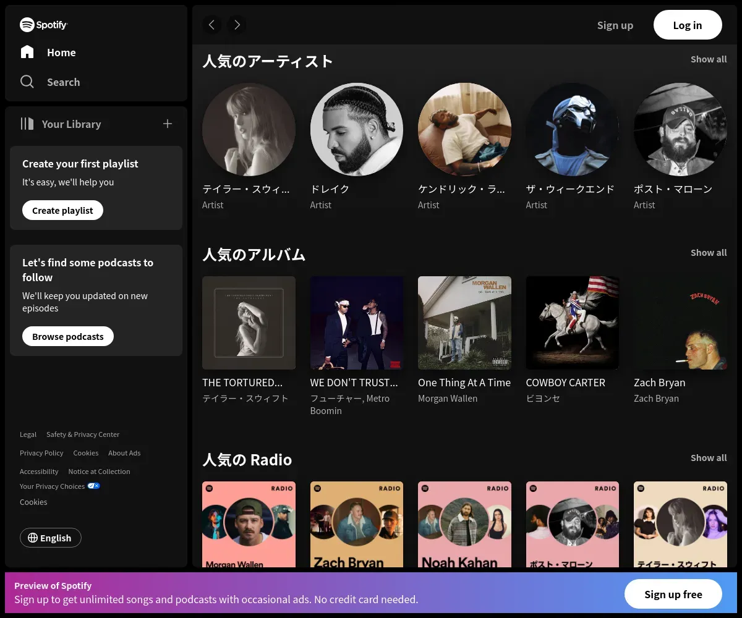Open WE DON'T TRUST... album cover
The width and height of the screenshot is (742, 618).
[x=357, y=323]
